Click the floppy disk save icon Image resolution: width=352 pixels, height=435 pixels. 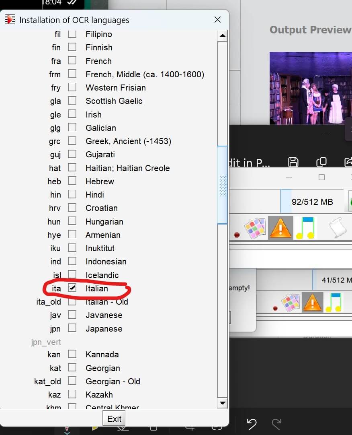tap(293, 162)
